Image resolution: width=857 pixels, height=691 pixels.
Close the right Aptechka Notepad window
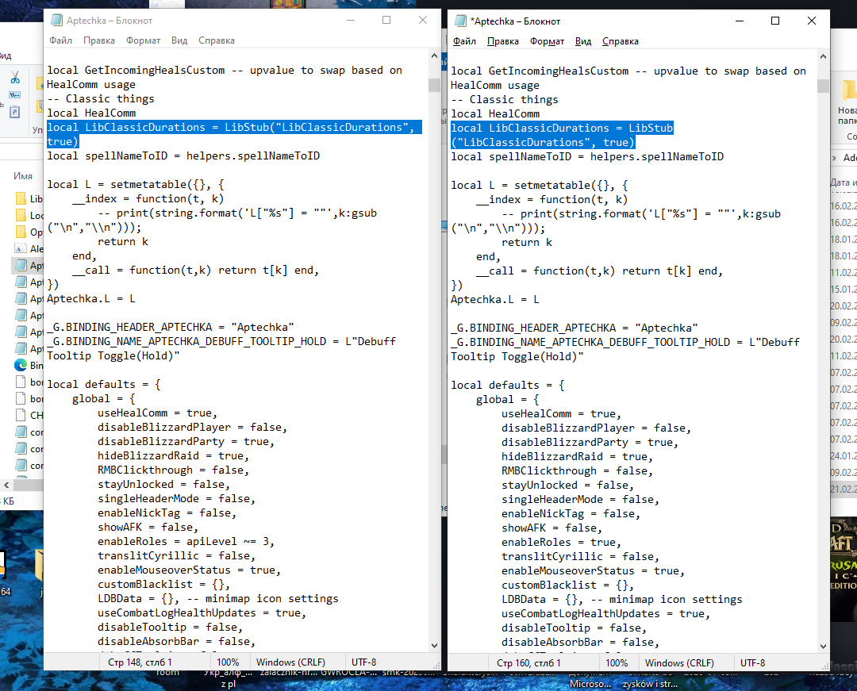[x=812, y=21]
